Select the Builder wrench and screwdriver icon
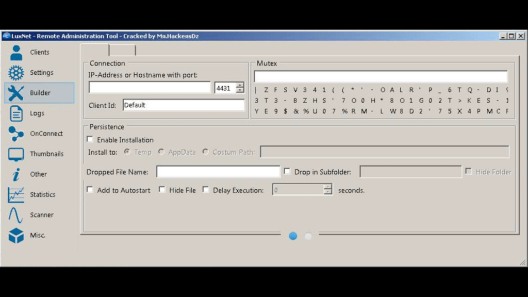528x297 pixels. point(16,93)
